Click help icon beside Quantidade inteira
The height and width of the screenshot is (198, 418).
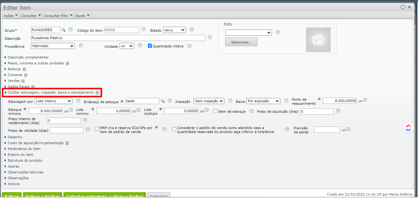coord(189,46)
